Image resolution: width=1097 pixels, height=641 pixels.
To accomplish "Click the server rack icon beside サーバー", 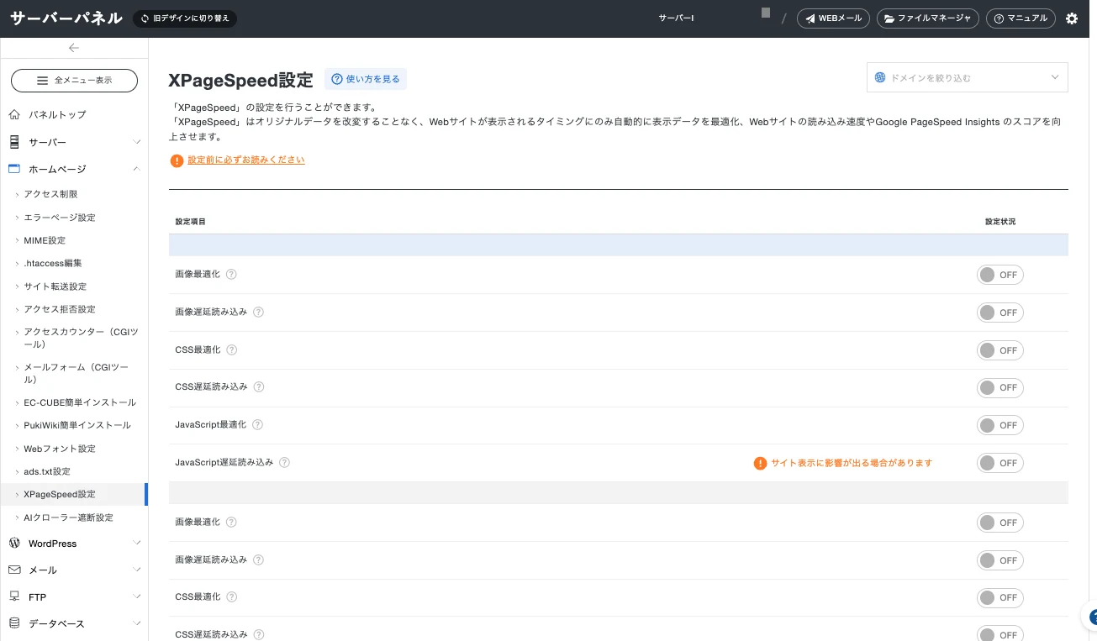I will (14, 142).
